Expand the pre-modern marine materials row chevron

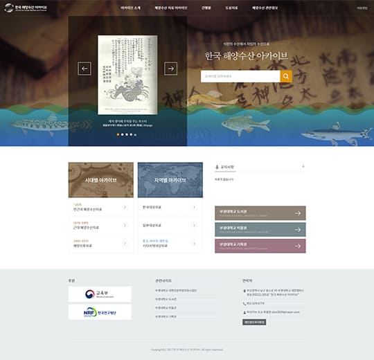[125, 207]
